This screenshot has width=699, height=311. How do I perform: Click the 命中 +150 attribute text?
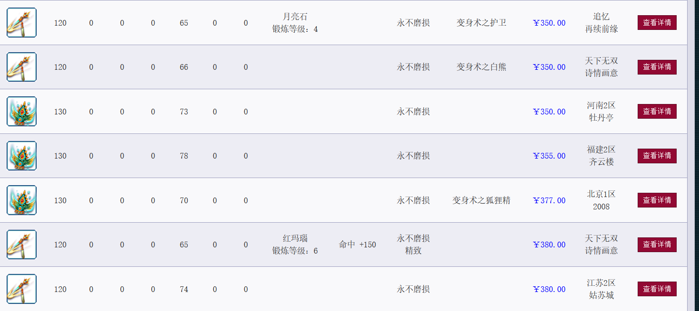(357, 245)
